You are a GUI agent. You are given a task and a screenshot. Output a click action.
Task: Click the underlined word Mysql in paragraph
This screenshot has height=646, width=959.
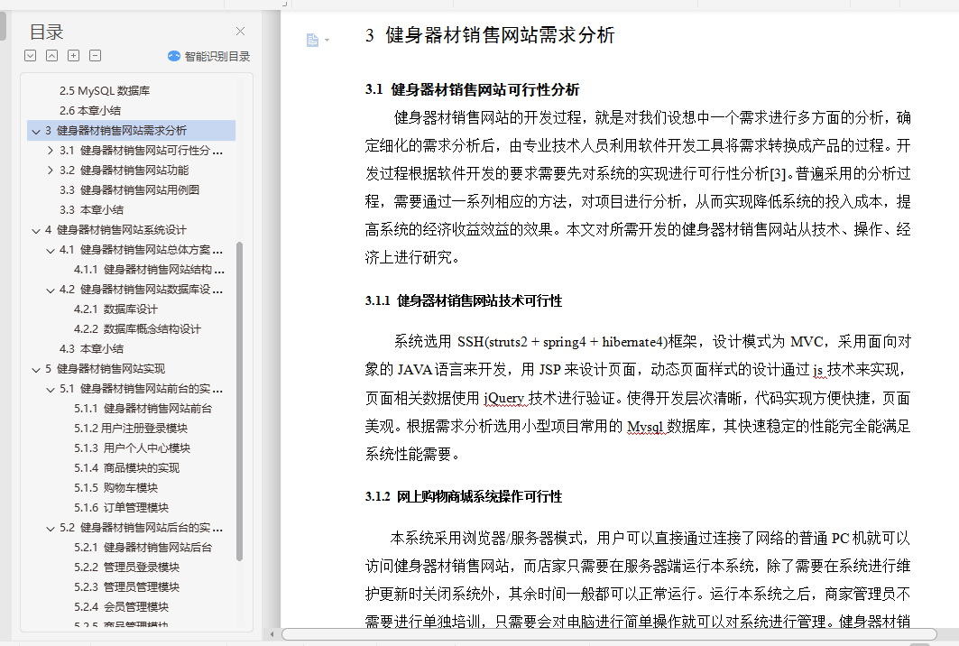pyautogui.click(x=645, y=427)
